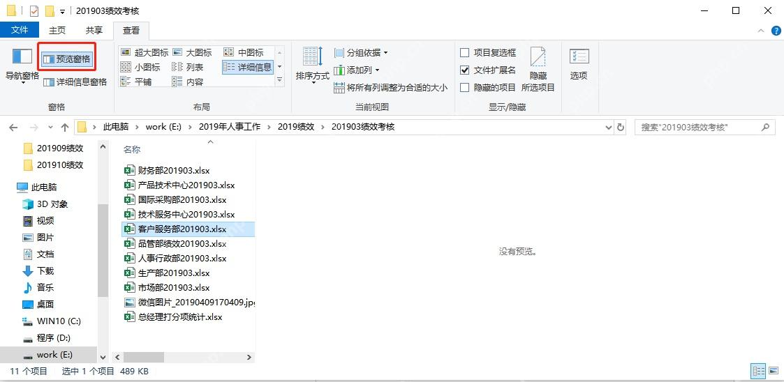Click 此电脑 in the address path
The width and height of the screenshot is (784, 382).
point(116,127)
